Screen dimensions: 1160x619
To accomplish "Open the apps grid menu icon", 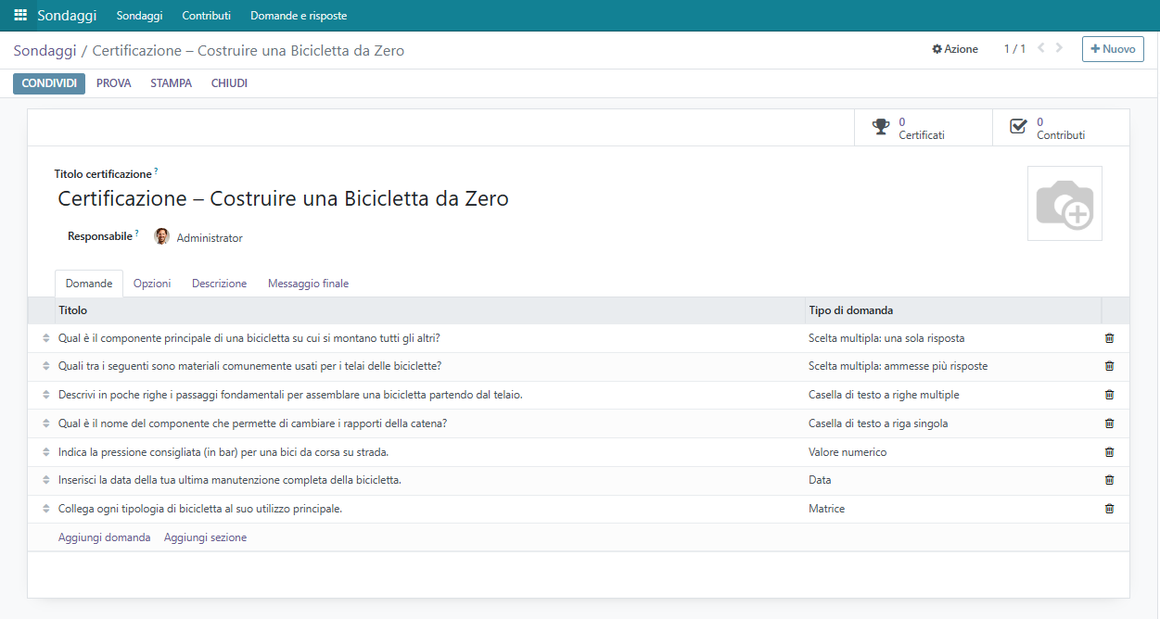I will (20, 16).
